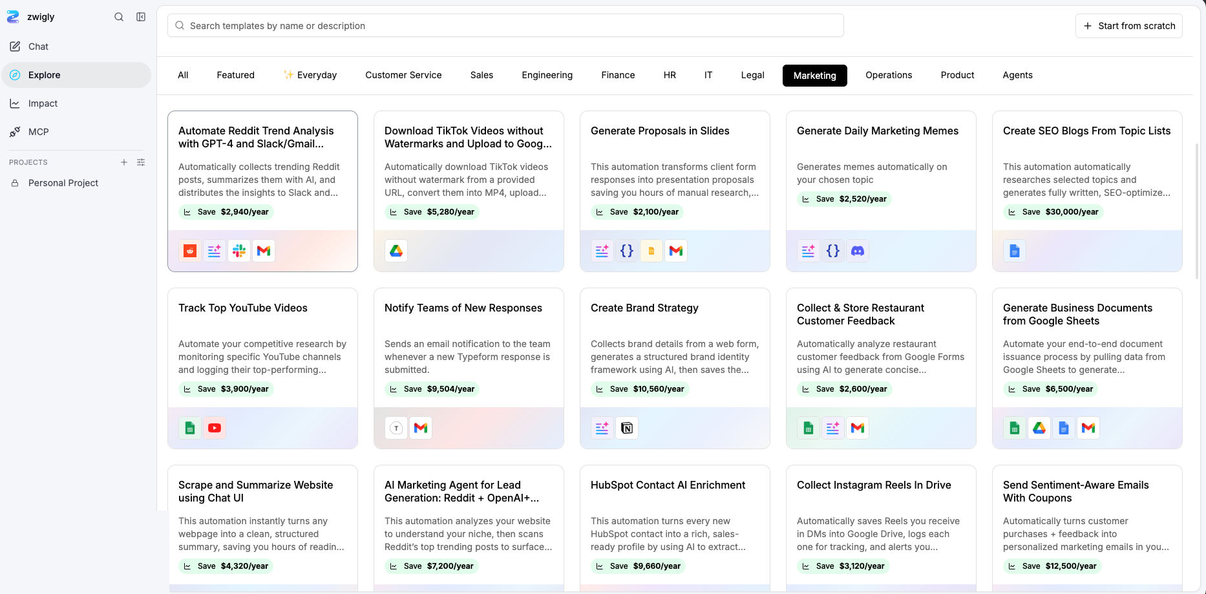Open Download TikTok Videos template title

(468, 137)
